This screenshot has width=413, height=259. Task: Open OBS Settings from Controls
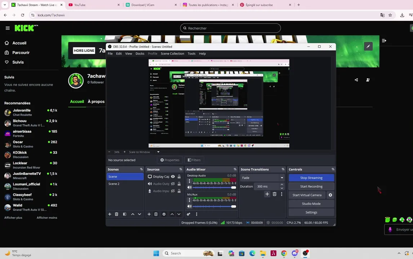pyautogui.click(x=311, y=213)
